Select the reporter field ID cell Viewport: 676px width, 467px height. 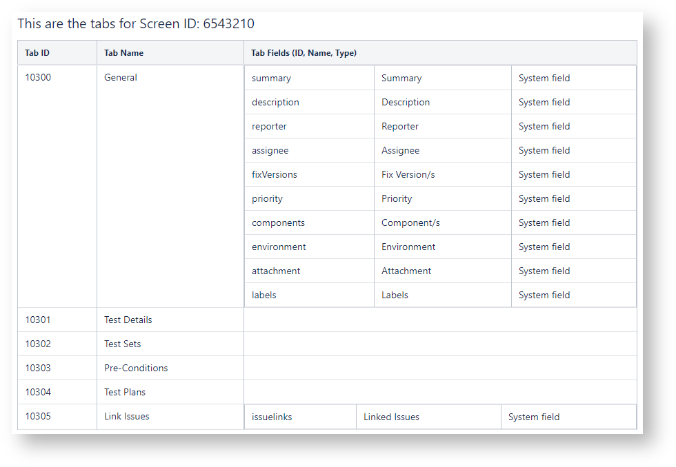coord(269,127)
